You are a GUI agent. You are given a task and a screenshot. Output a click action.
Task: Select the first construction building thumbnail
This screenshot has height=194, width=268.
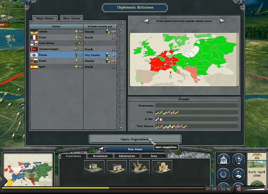94,167
